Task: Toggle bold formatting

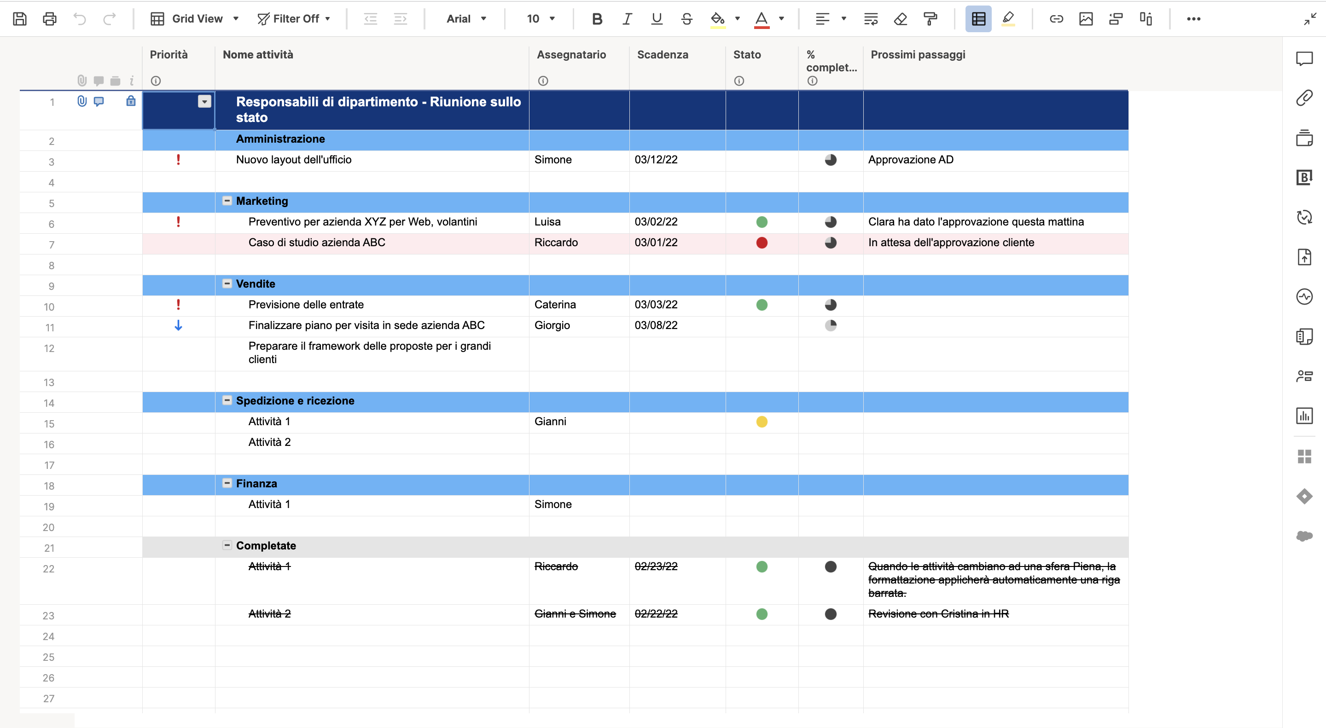Action: (x=597, y=19)
